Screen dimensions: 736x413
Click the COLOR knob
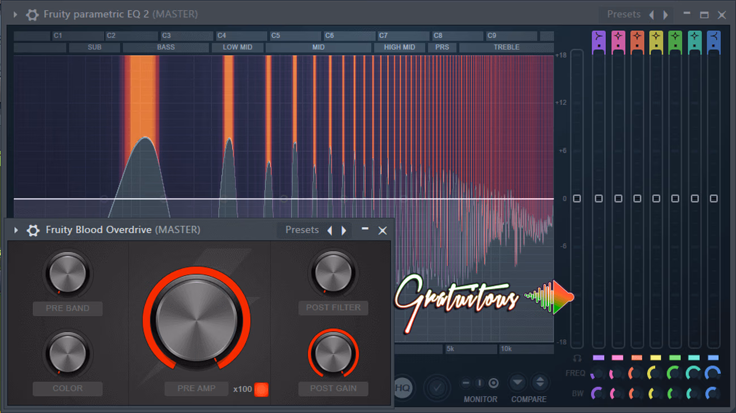point(67,354)
